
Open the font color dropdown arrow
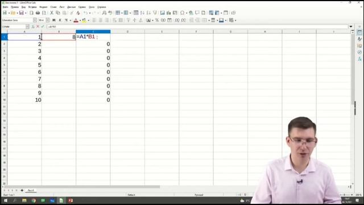point(80,20)
